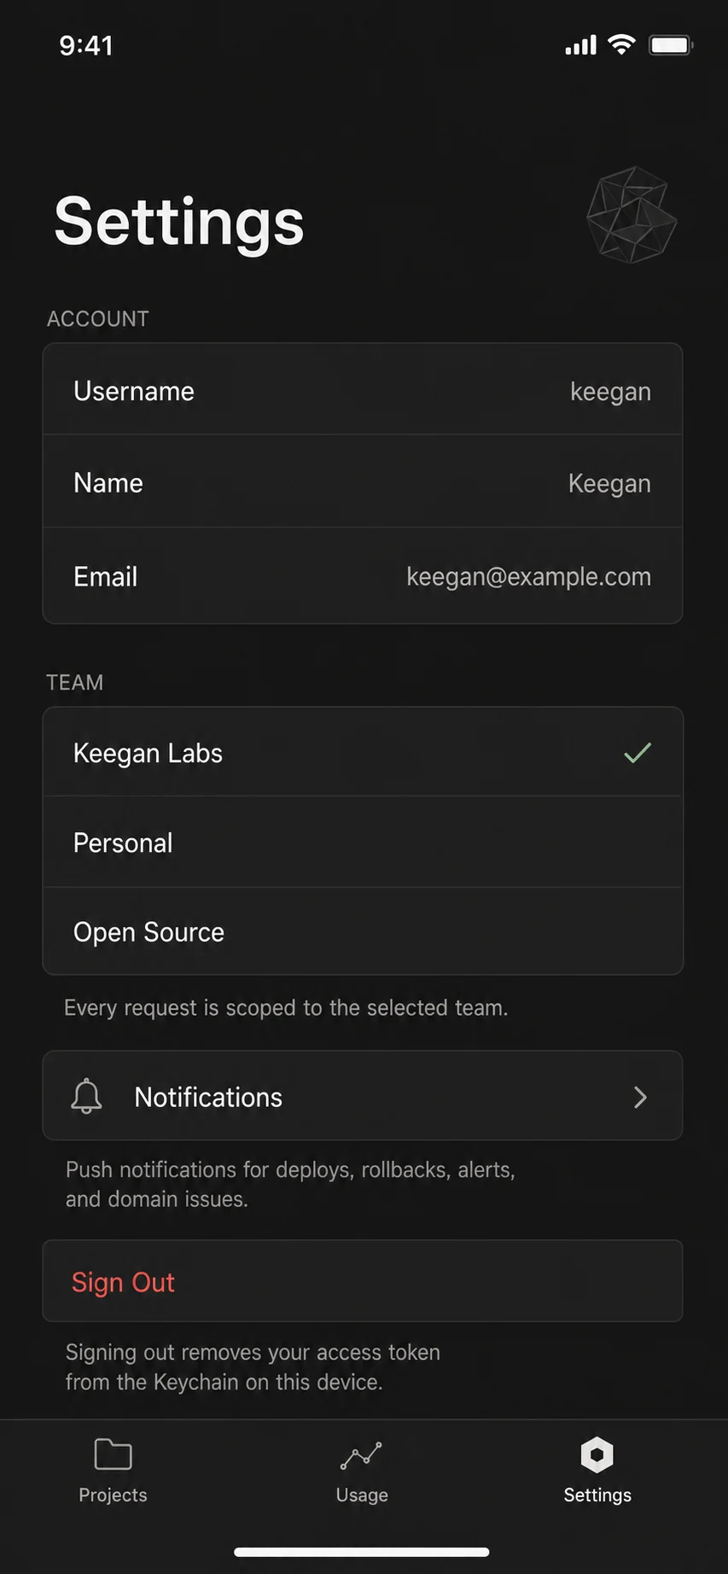
Task: Tap the Settings page title
Action: (179, 222)
